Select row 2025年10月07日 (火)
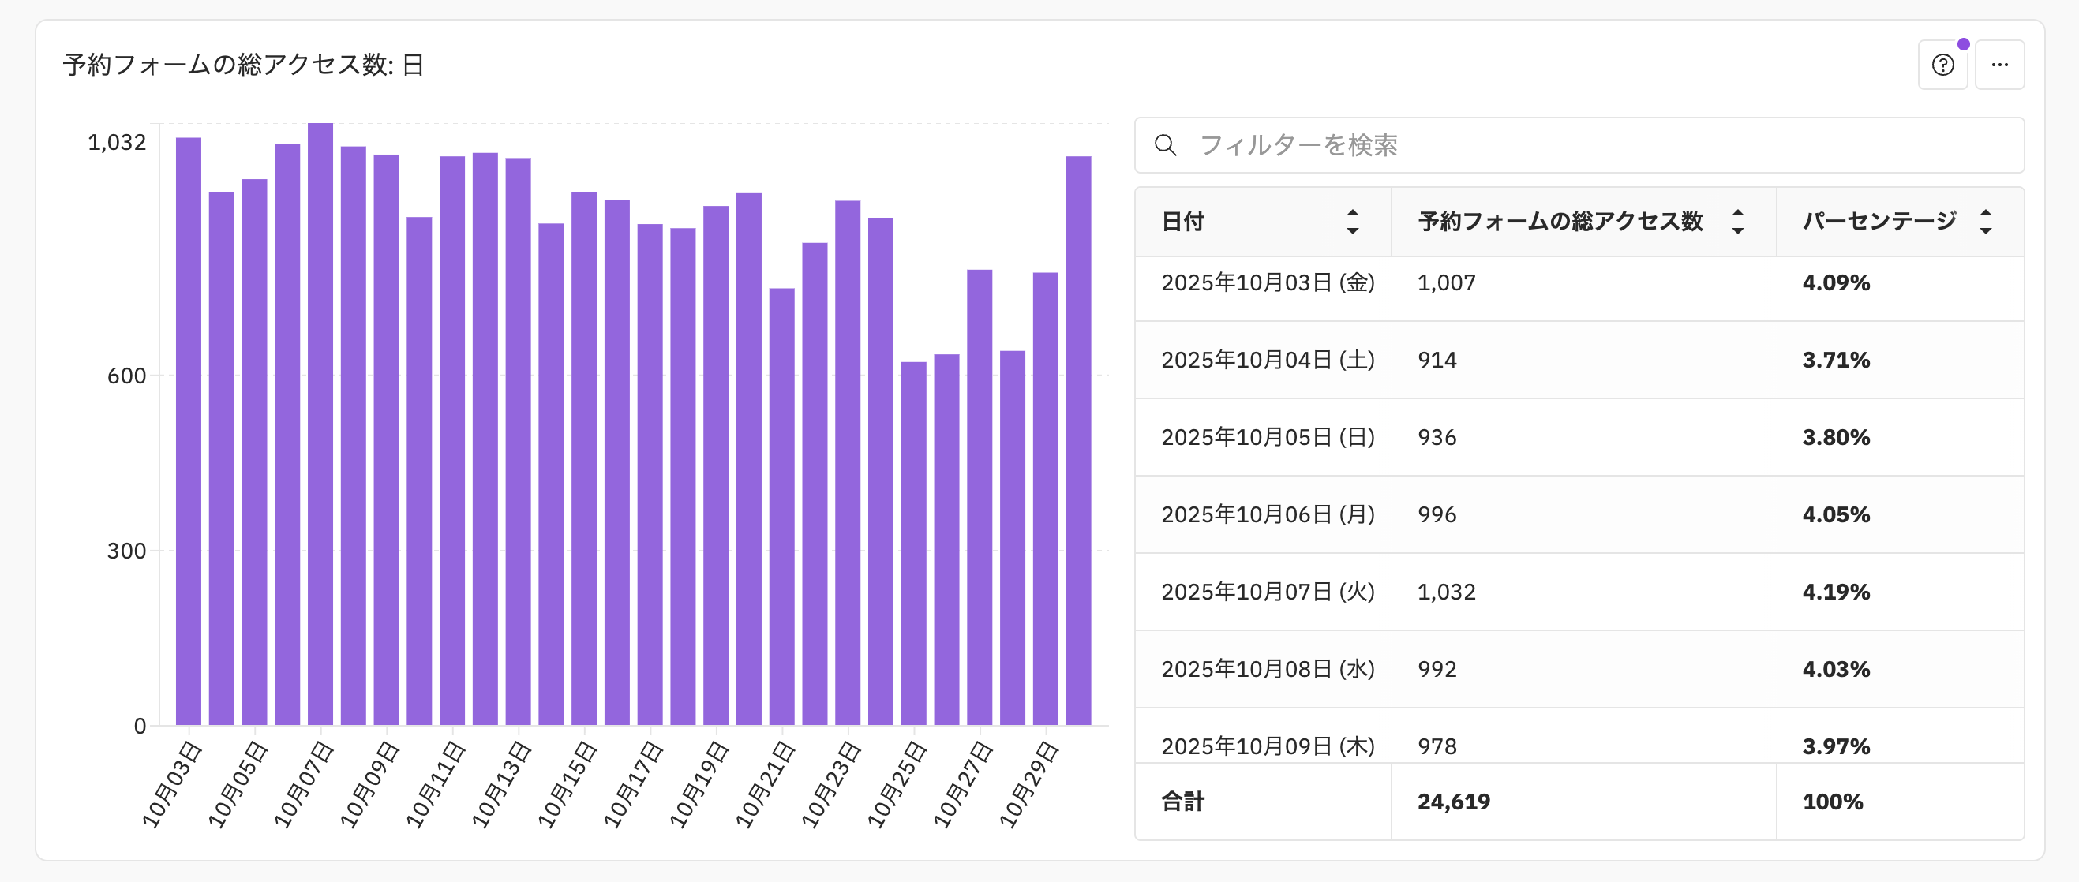2079x882 pixels. pos(1579,592)
